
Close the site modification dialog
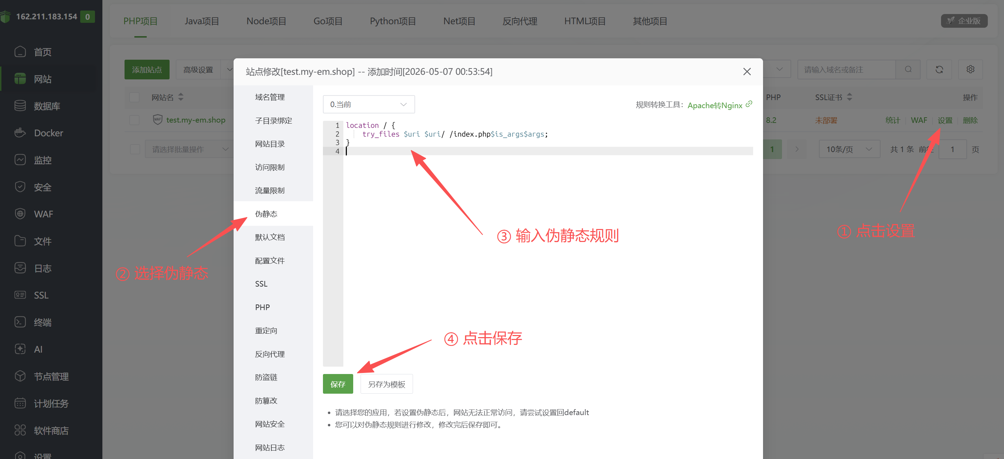(x=747, y=72)
